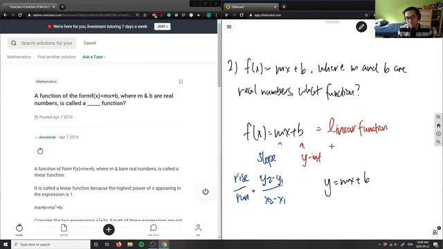This screenshot has height=249, width=443.
Task: Open new tab beside OneClass tab
Action: pos(62,7)
